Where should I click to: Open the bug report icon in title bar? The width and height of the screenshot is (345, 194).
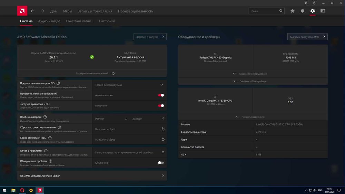306,3
